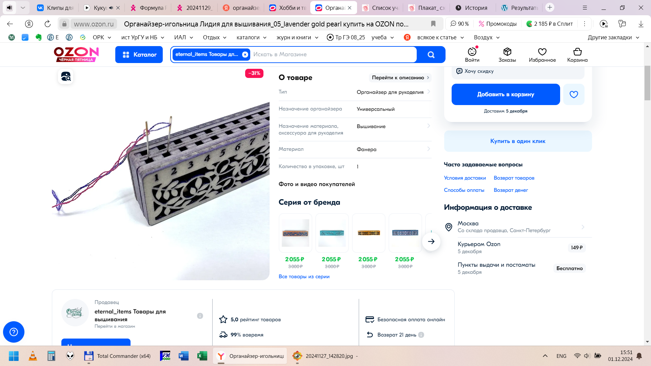Remove eternal_items filter chip from search
Image resolution: width=651 pixels, height=366 pixels.
(245, 55)
